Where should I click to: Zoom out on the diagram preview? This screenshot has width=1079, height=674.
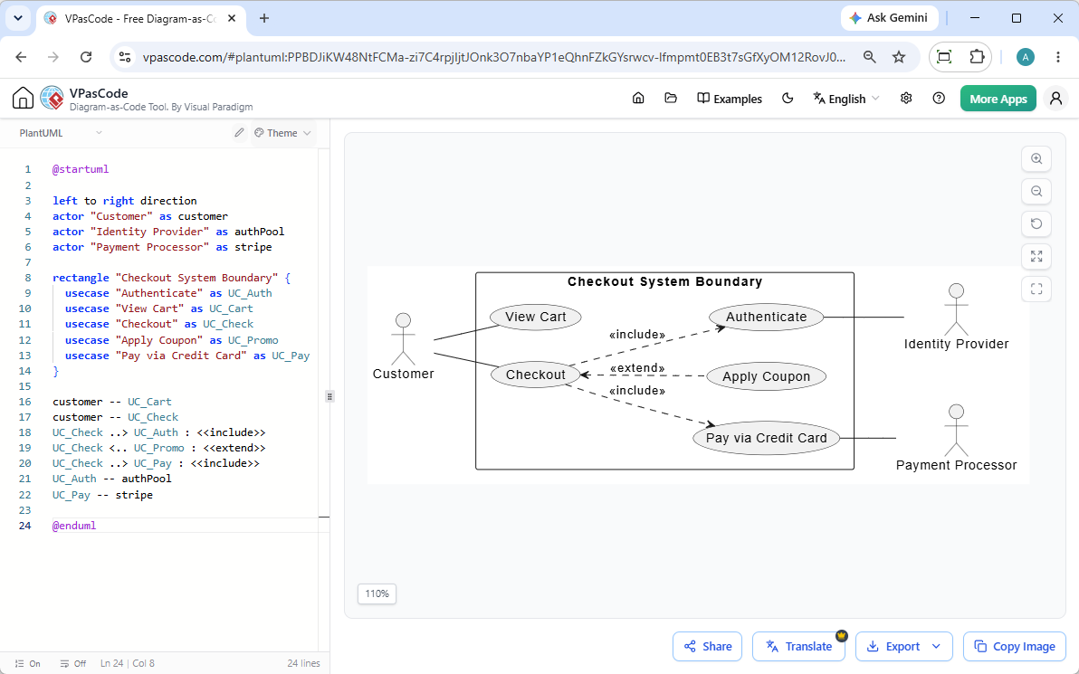tap(1036, 191)
